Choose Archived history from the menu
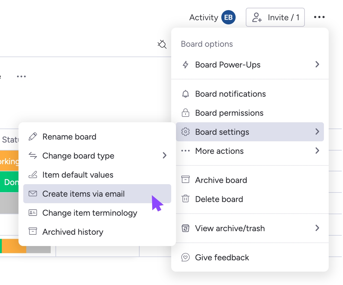Image resolution: width=343 pixels, height=285 pixels. (73, 232)
